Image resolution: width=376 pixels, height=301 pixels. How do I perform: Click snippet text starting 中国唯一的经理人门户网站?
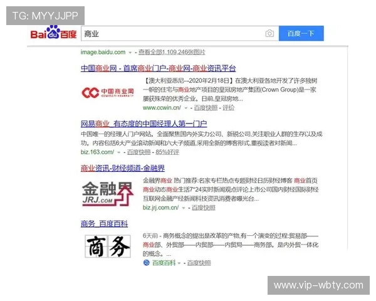click(201, 139)
